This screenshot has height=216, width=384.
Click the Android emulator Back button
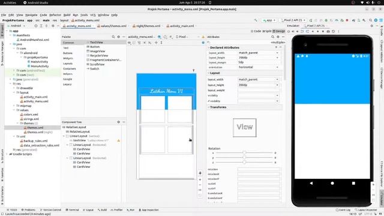pos(311,183)
